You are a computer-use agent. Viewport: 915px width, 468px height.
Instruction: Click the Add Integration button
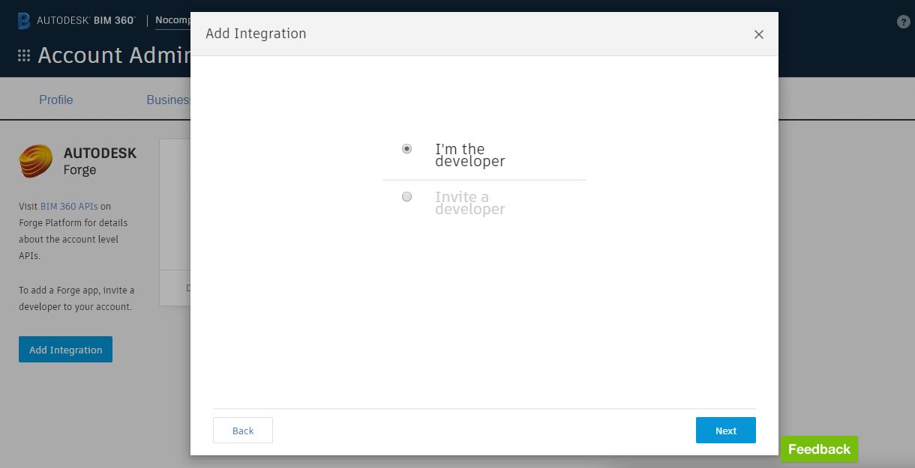pos(66,350)
